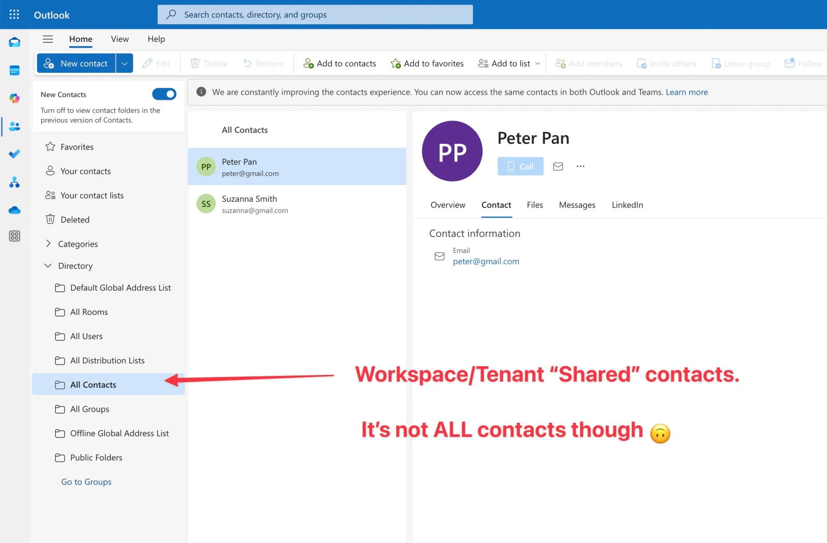Expand the Add to list dropdown

coord(538,64)
